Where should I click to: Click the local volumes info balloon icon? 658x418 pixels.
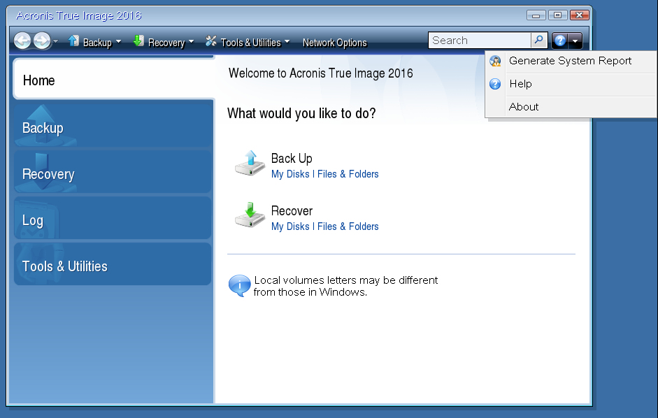(x=238, y=286)
